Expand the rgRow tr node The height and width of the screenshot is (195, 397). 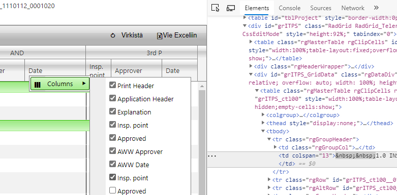(x=269, y=180)
